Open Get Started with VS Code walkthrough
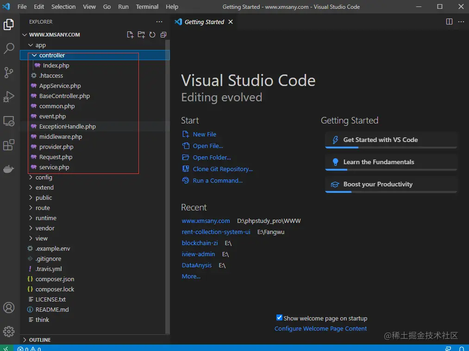The image size is (469, 351). click(391, 140)
